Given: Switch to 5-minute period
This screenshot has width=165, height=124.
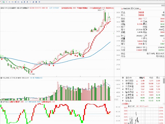Looking at the screenshot, I should click(10, 2).
